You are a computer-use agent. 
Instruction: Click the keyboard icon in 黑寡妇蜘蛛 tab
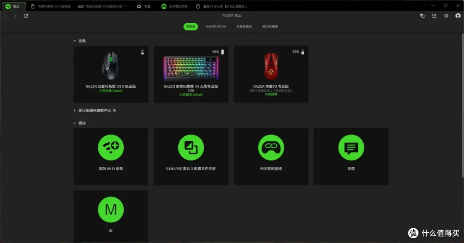click(x=81, y=6)
